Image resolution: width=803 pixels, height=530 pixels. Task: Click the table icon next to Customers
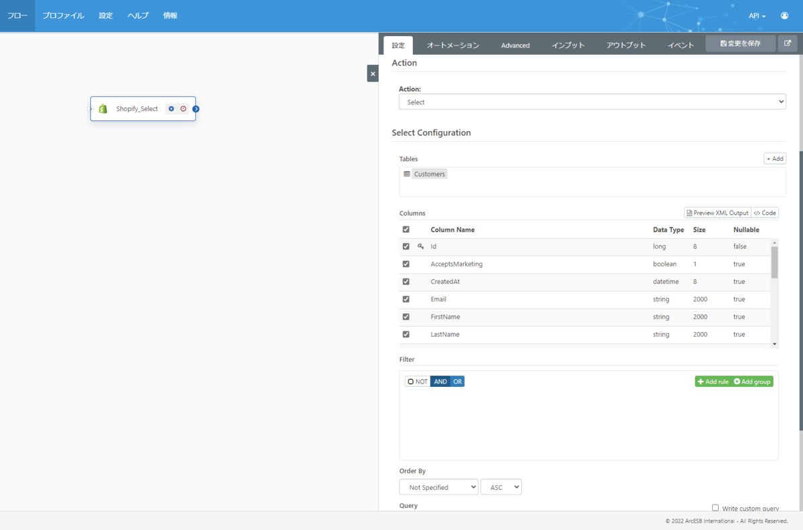[x=407, y=174]
